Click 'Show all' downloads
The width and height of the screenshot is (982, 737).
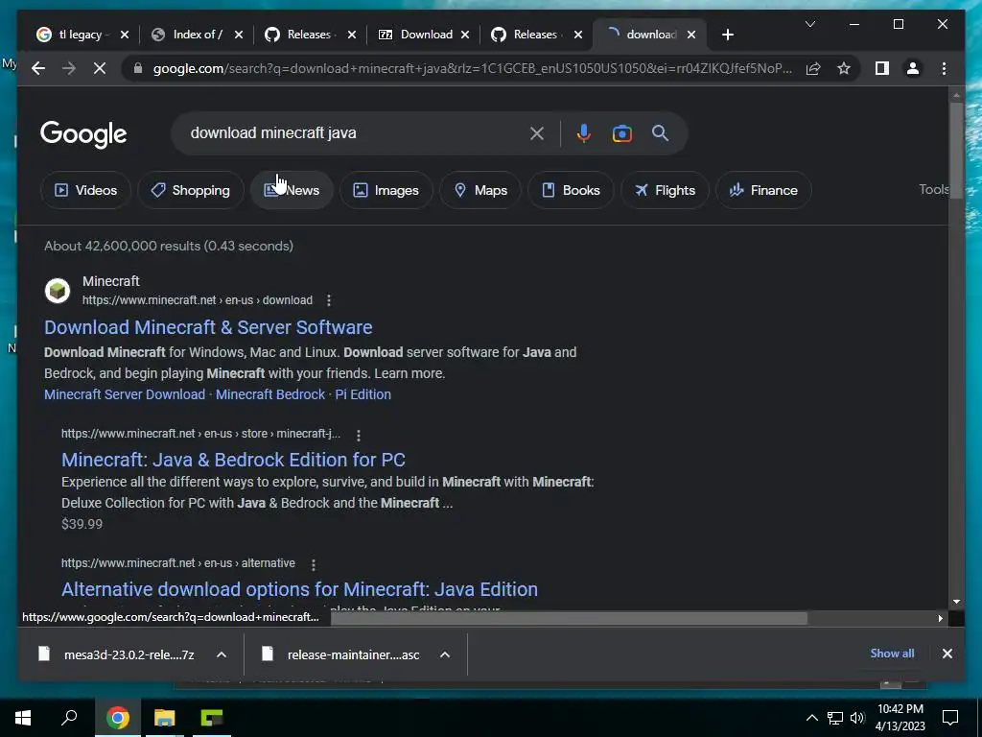pyautogui.click(x=892, y=653)
